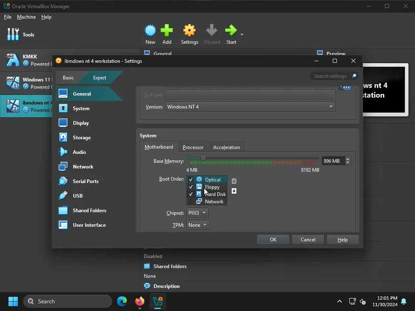
Task: Open the Chipset PIIX3 dropdown
Action: point(197,213)
